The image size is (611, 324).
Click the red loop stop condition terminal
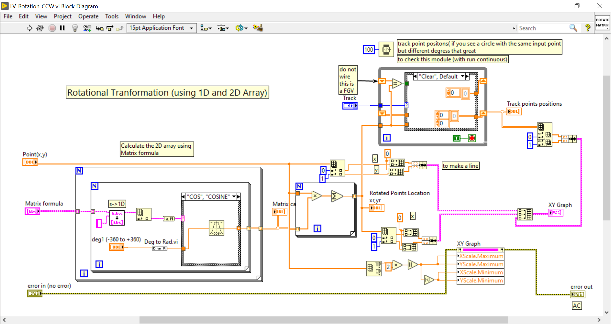(472, 138)
